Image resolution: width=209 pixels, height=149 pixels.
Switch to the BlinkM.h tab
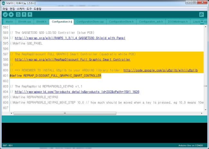click(41, 22)
